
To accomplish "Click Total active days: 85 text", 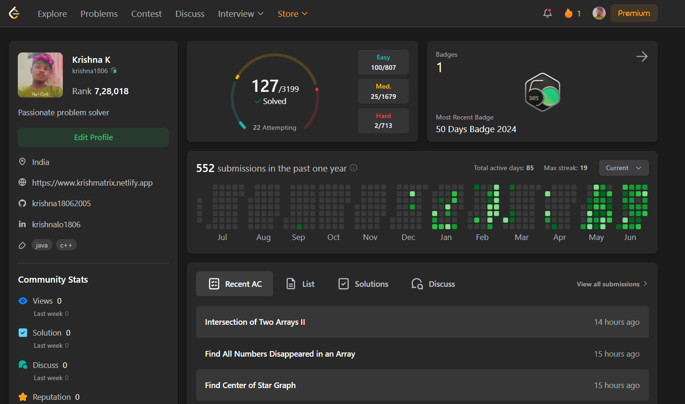I will (x=503, y=168).
